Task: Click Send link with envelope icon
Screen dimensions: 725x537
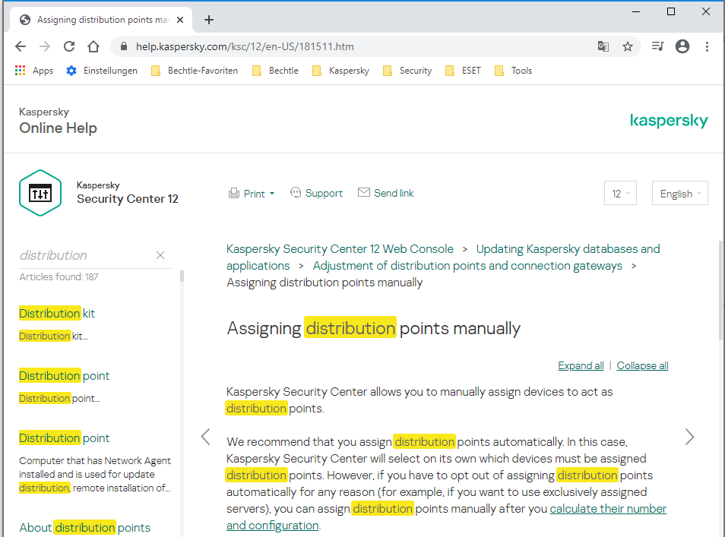Action: point(385,193)
